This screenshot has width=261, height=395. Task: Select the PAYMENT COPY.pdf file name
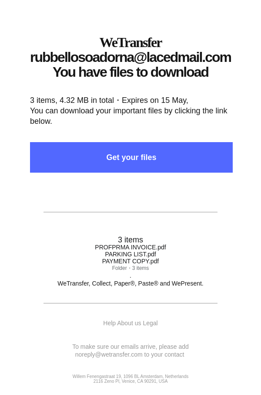(x=130, y=261)
